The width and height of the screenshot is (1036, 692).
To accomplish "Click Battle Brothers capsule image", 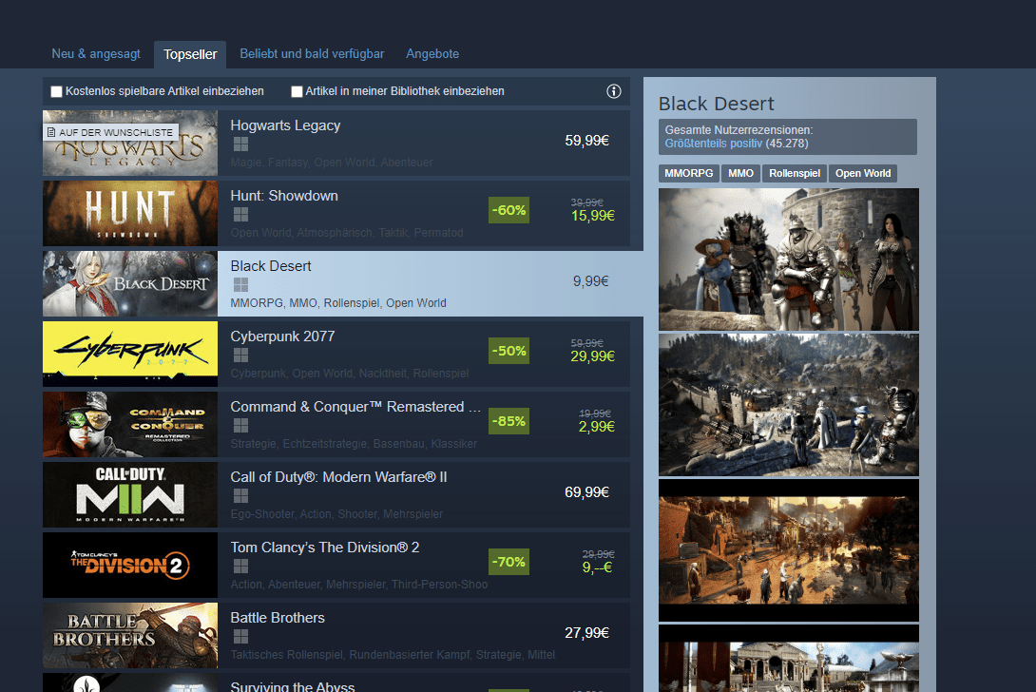I will point(130,636).
